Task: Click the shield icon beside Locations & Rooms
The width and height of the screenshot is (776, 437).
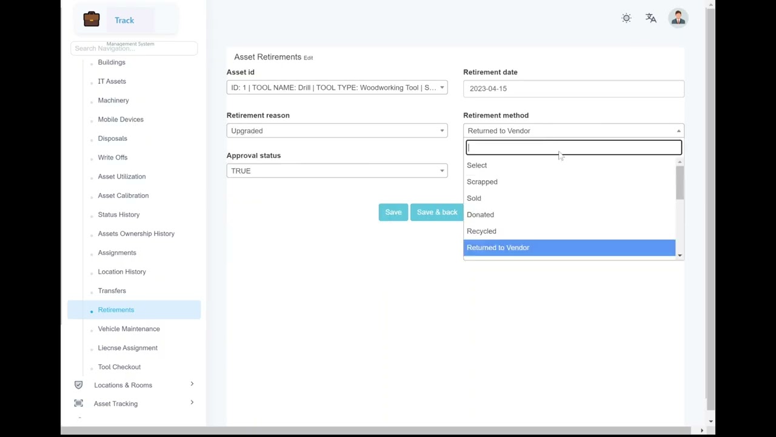Action: coord(78,385)
